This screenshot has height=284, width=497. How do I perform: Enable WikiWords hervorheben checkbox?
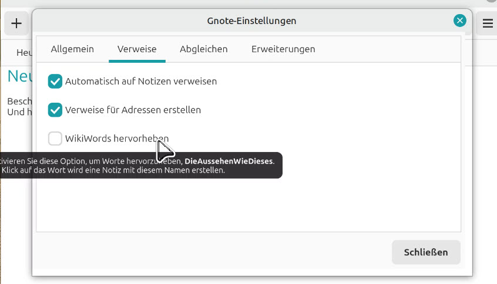55,138
